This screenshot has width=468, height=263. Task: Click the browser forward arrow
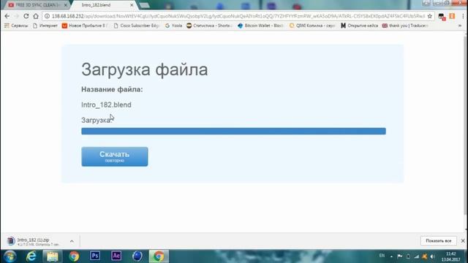click(x=16, y=16)
